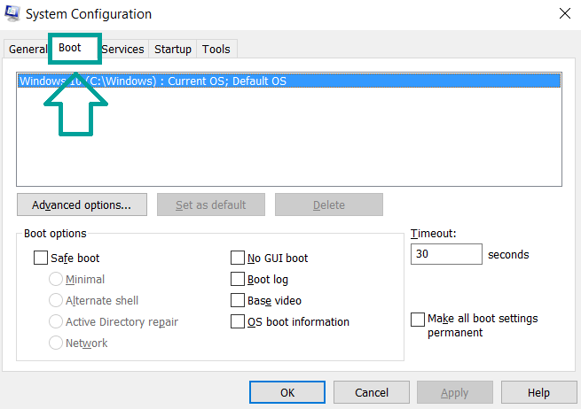This screenshot has width=581, height=409.
Task: Toggle the No GUI boot checkbox
Action: click(238, 259)
